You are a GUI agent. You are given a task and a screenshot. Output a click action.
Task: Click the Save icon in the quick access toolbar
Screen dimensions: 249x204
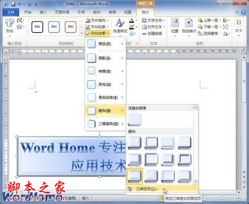click(x=13, y=4)
